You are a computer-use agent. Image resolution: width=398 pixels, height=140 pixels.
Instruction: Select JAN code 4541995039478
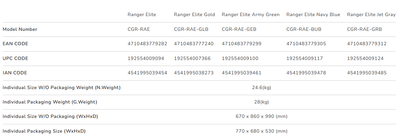(306, 73)
